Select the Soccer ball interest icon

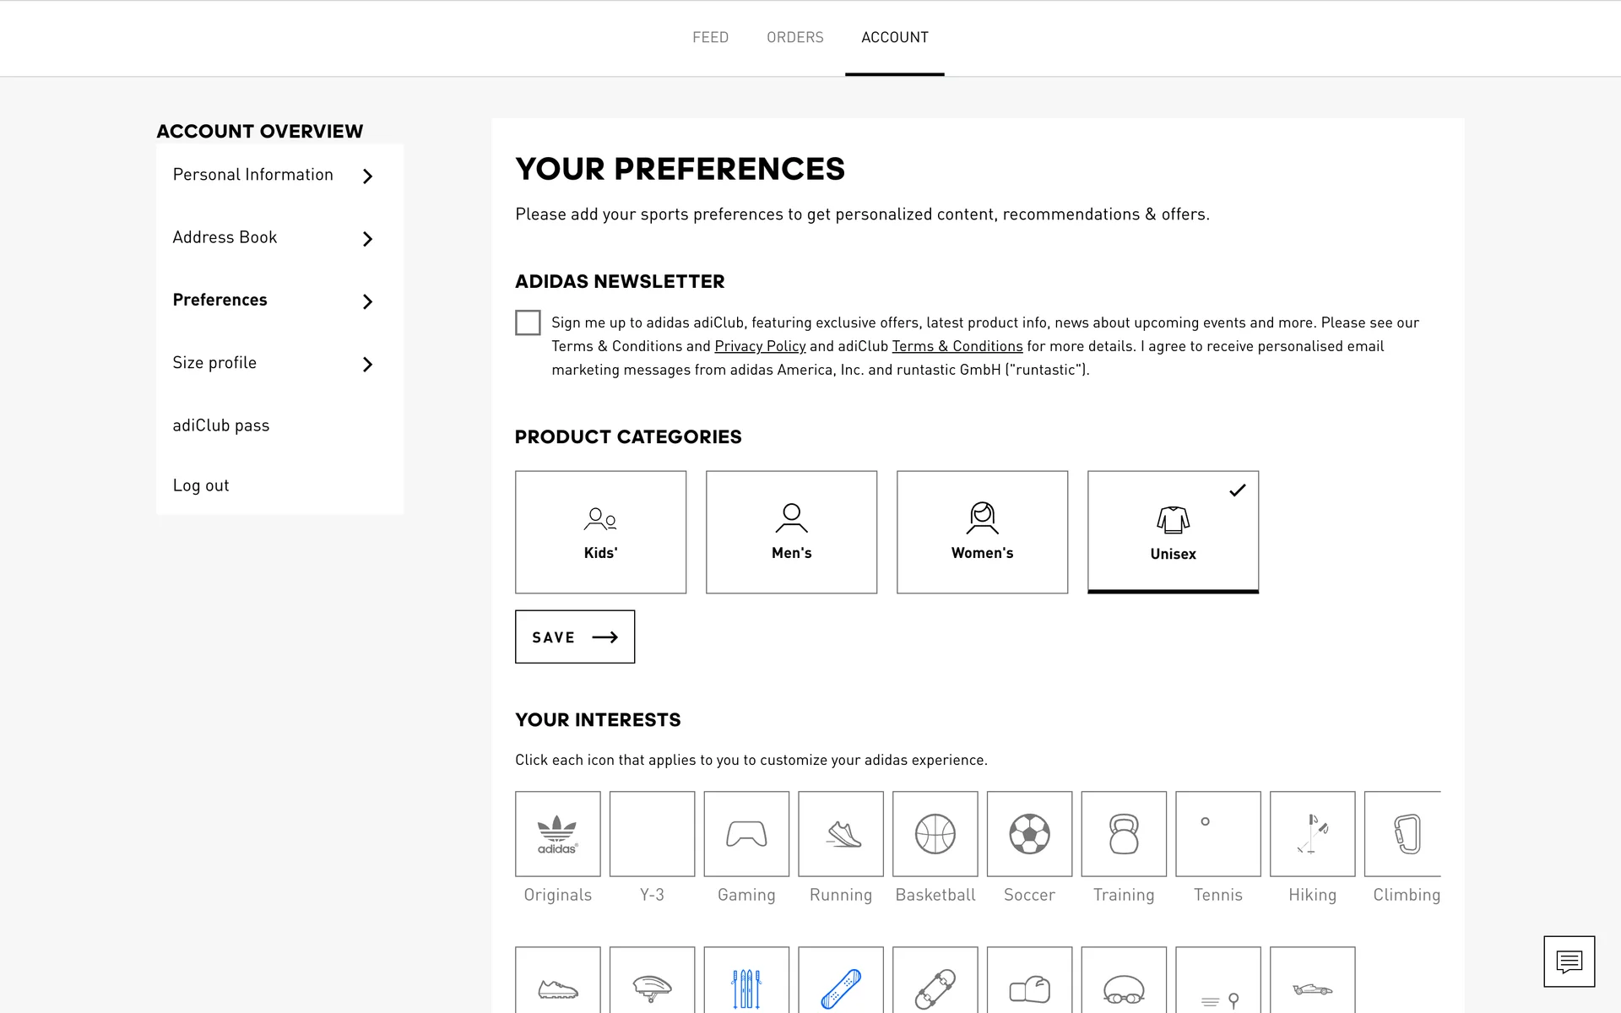click(x=1029, y=834)
